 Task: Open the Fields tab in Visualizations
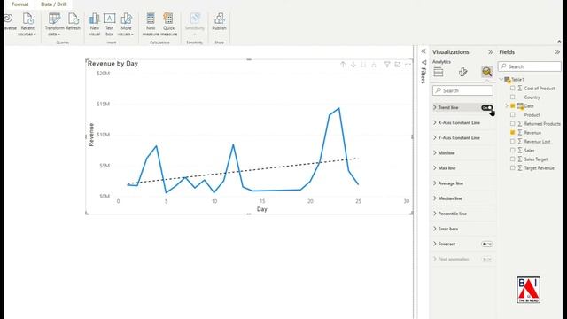[439, 72]
